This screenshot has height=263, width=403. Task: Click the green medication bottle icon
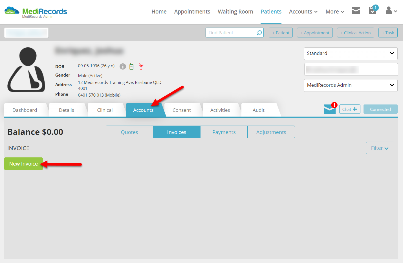pos(131,66)
